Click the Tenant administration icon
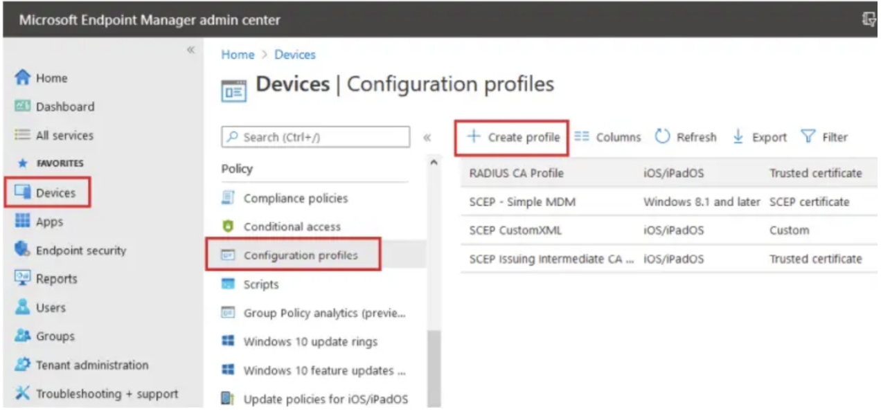This screenshot has height=418, width=881. 23,365
